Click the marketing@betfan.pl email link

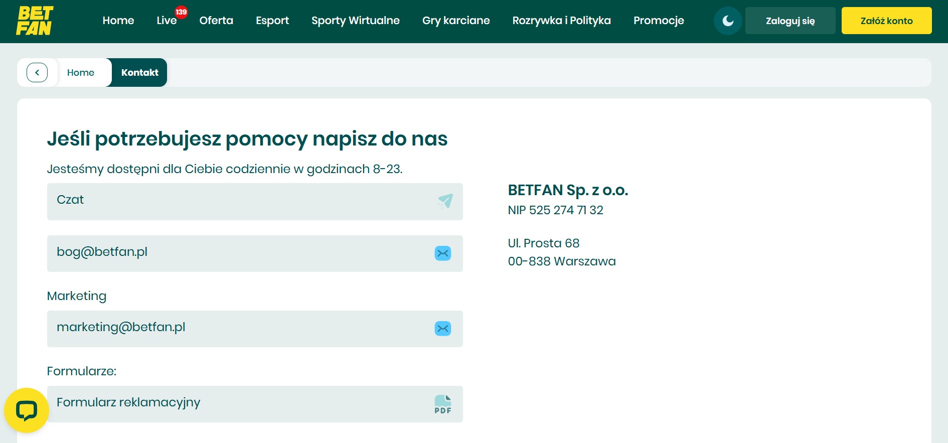click(255, 329)
